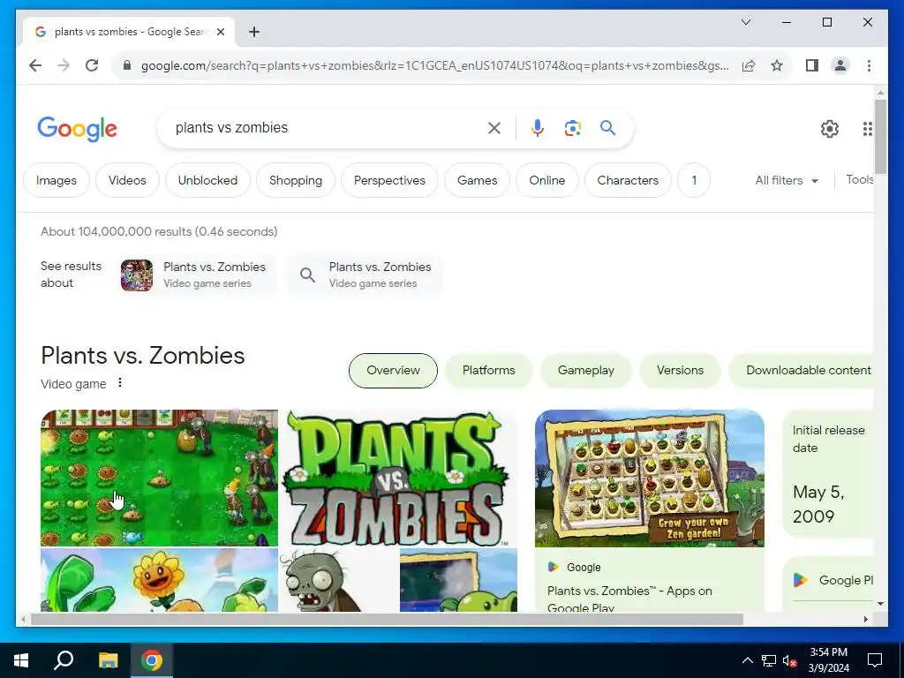
Task: Filter results by Videos
Action: pos(127,180)
